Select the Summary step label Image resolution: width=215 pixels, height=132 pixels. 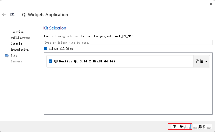[16, 62]
